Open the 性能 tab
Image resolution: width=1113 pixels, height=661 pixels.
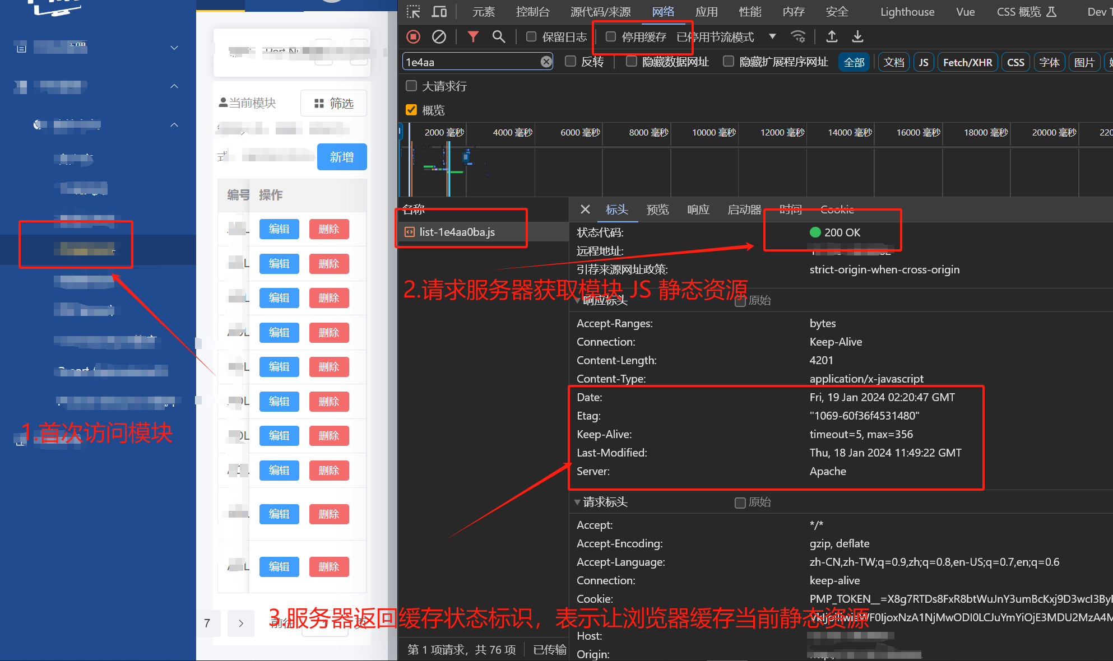coord(750,12)
